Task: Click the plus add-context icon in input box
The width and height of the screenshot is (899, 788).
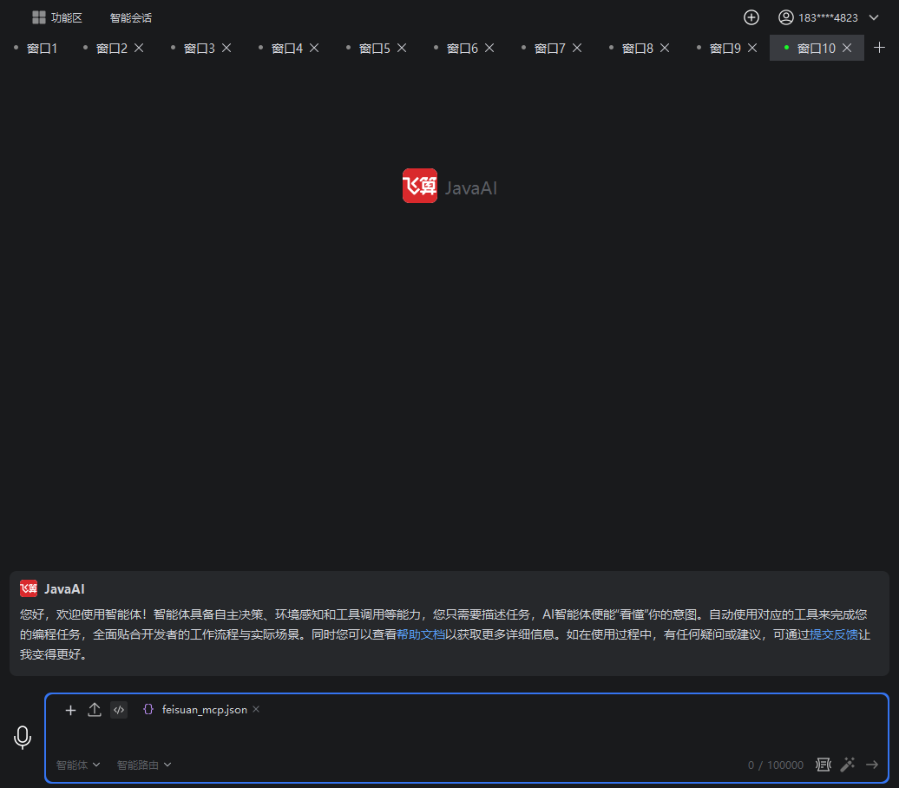Action: 70,710
